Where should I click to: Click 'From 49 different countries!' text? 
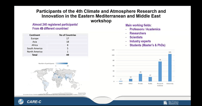point(50,28)
